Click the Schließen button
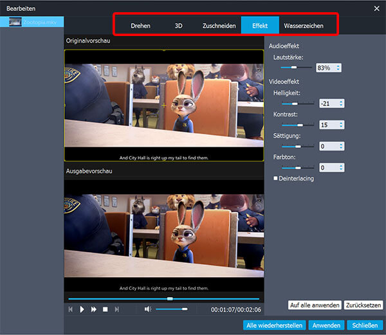This screenshot has width=386, height=335. [x=365, y=325]
